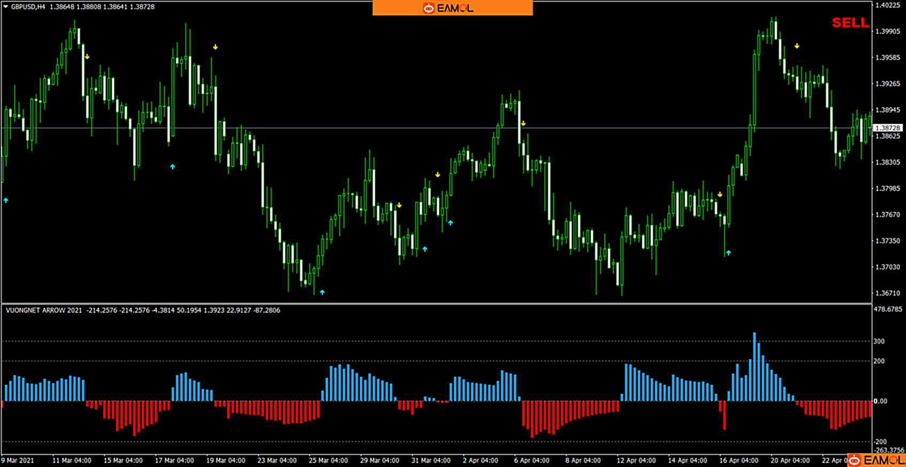This screenshot has width=906, height=467.
Task: Click the yellow sell arrow near 20 Apr peak
Action: (796, 46)
